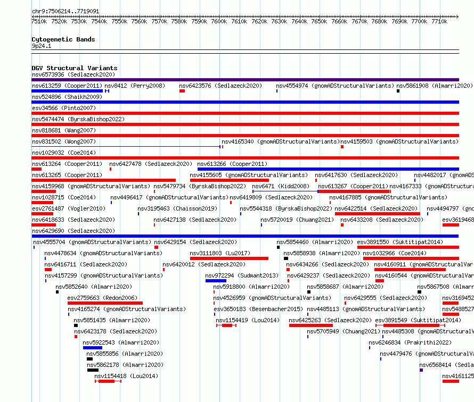This screenshot has height=402, width=474.
Task: Click the nsv6246834 (Prakrithi2022) label
Action: pos(410,342)
